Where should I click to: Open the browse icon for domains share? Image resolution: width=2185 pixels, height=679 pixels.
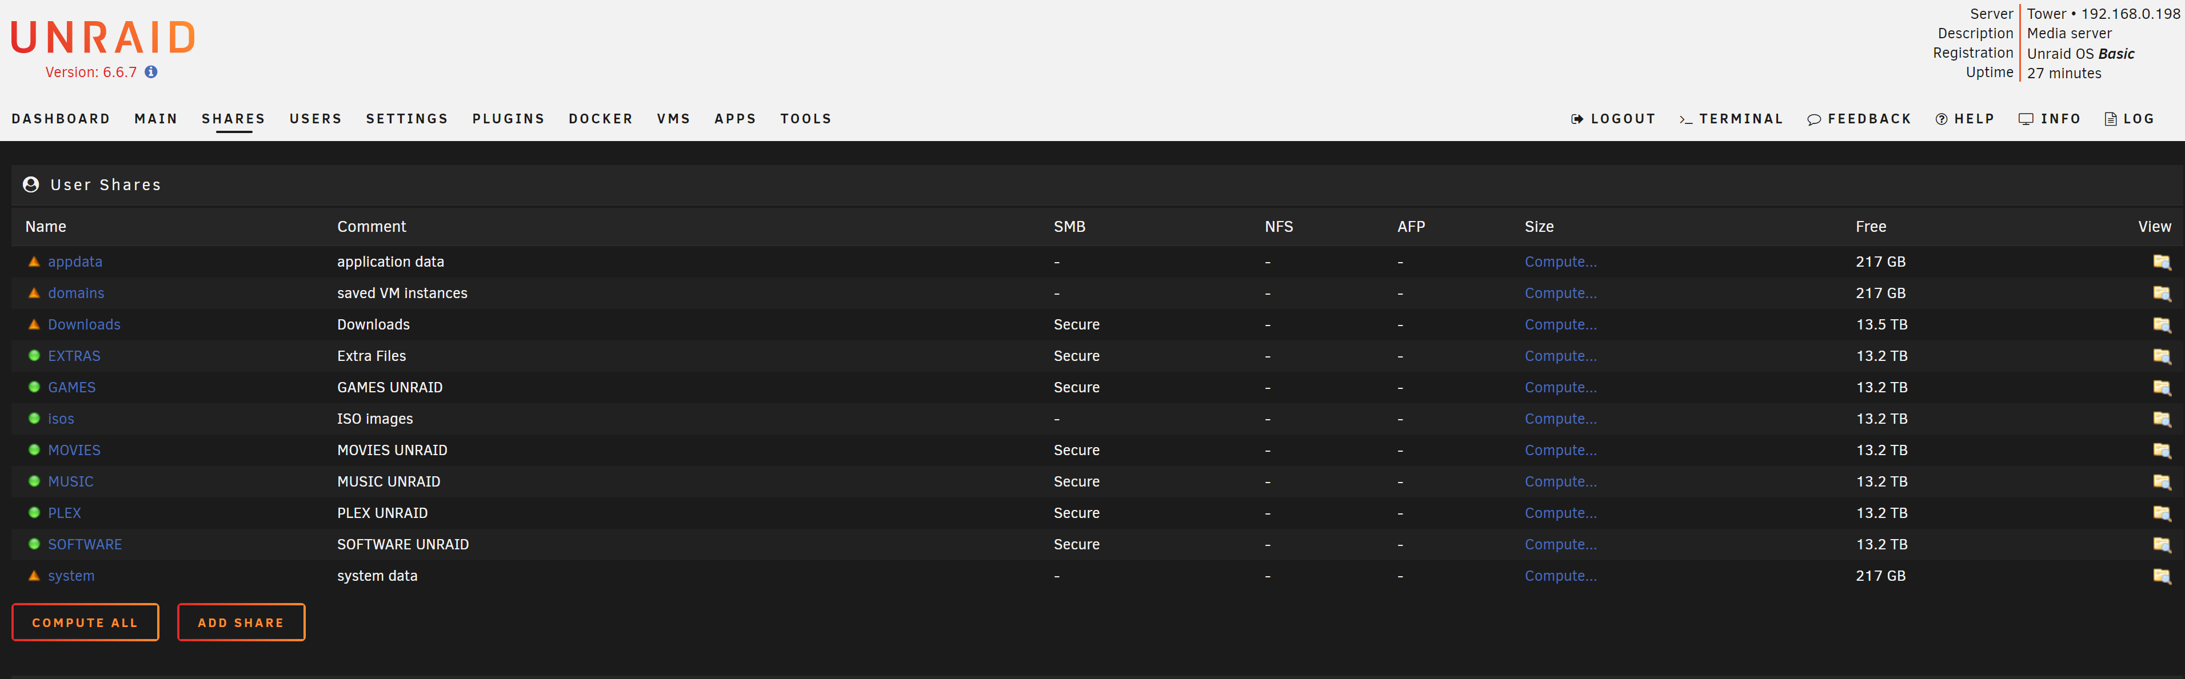[x=2161, y=294]
